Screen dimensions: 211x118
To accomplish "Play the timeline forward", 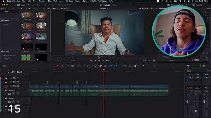I will 103,60.
